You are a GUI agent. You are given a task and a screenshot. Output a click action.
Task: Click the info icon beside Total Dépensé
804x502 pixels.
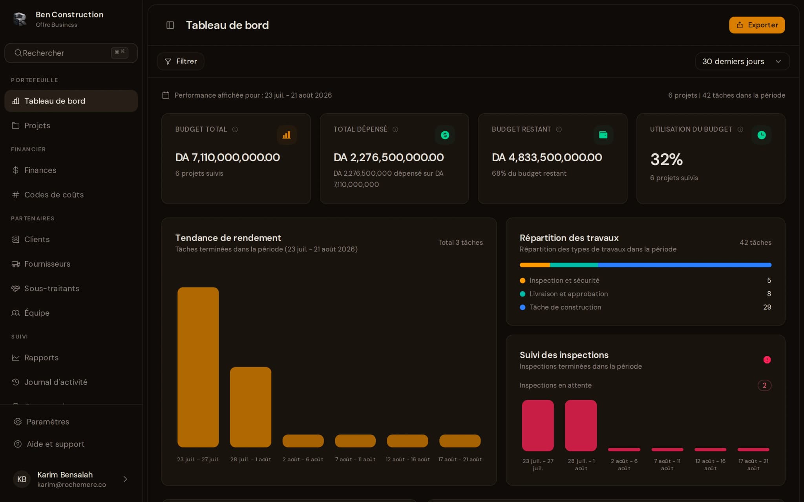[395, 129]
